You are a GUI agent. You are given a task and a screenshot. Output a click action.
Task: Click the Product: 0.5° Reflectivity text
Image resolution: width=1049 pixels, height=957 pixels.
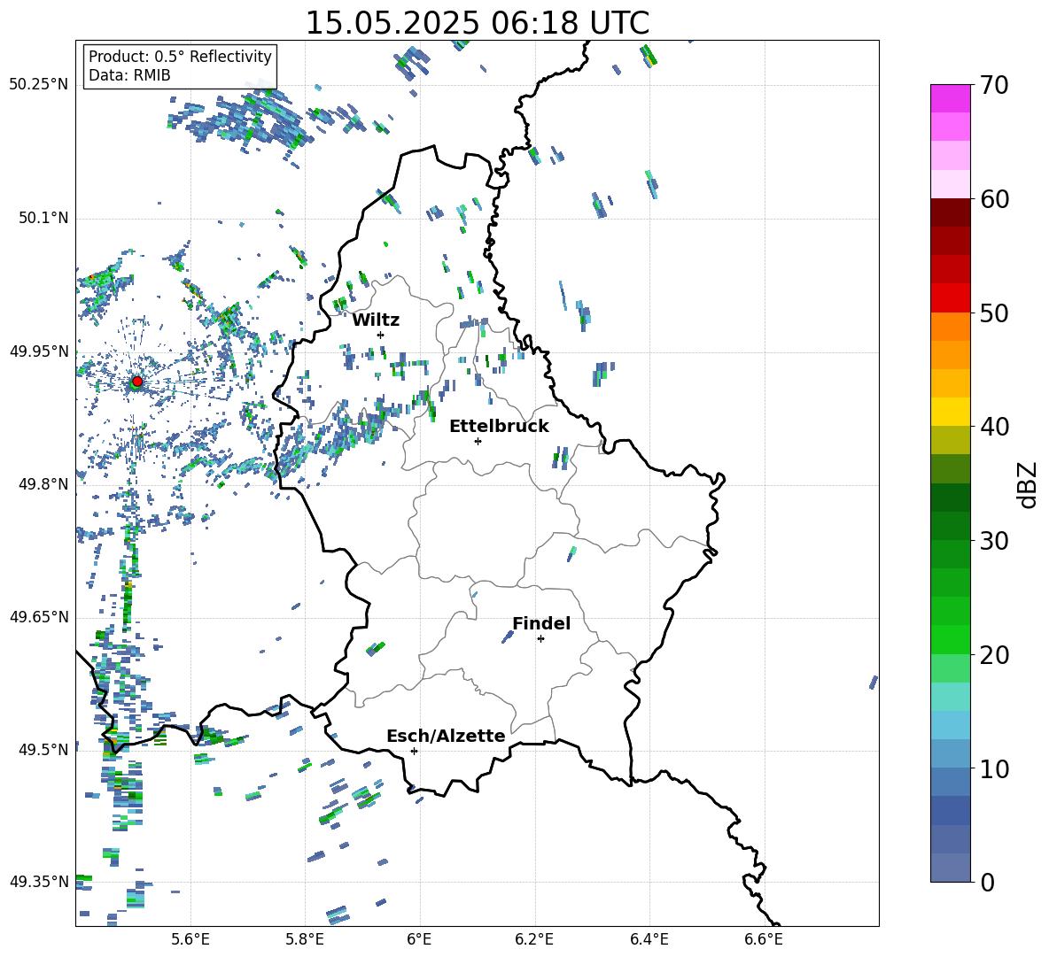coord(180,57)
